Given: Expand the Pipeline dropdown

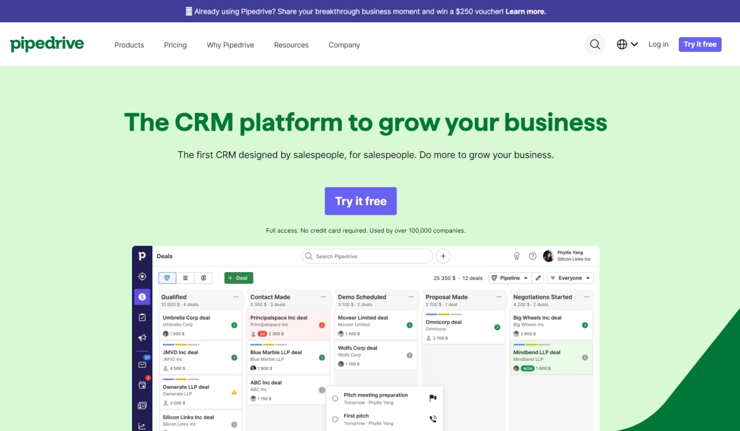Looking at the screenshot, I should pyautogui.click(x=509, y=278).
